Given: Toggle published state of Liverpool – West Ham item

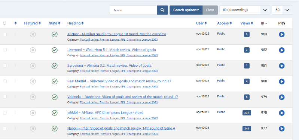Looking at the screenshot, I should pos(55,50).
